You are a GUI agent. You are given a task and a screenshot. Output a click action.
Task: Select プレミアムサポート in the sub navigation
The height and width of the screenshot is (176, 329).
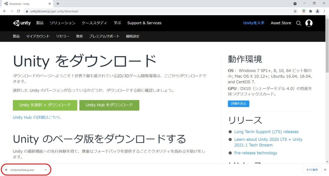click(x=104, y=36)
